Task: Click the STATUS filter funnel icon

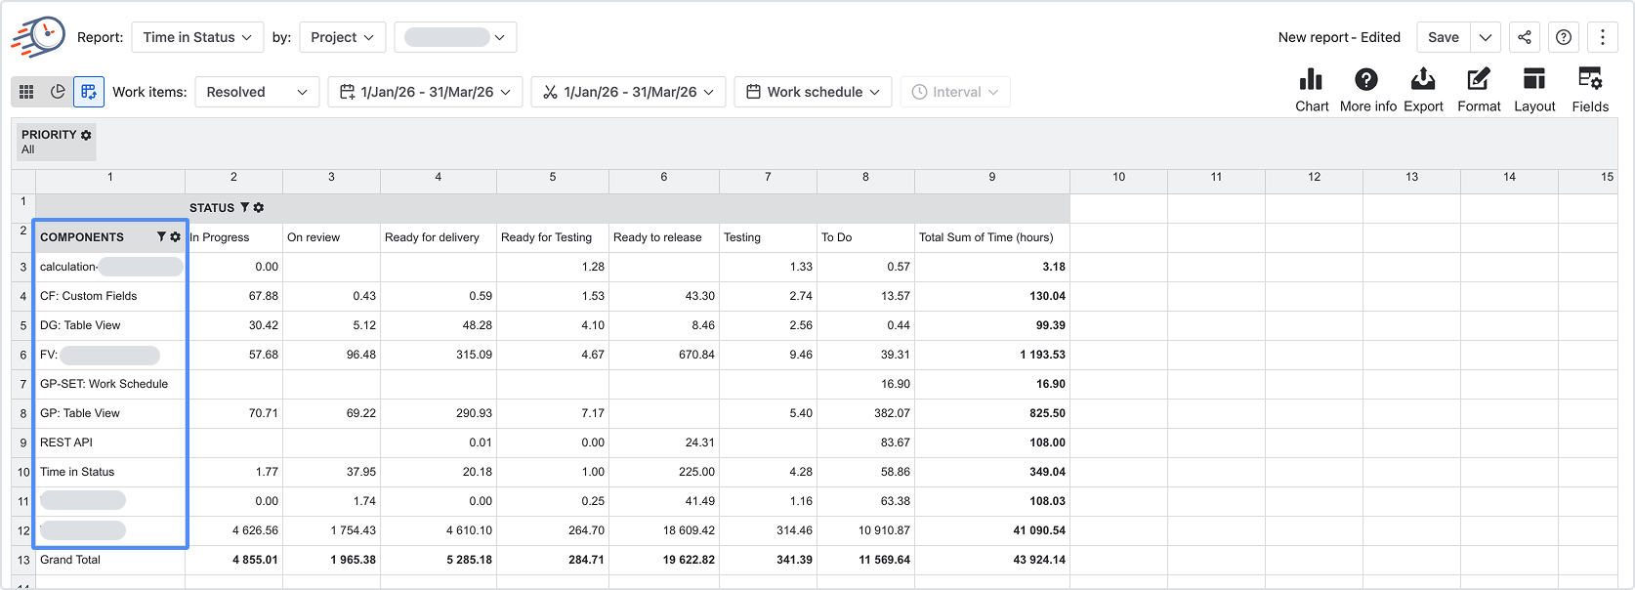Action: tap(245, 207)
